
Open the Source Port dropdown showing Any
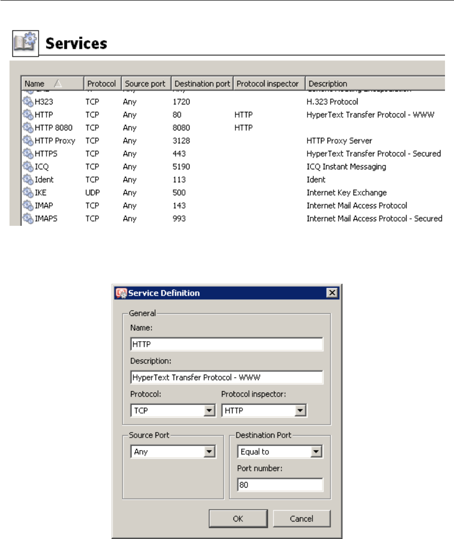click(173, 452)
